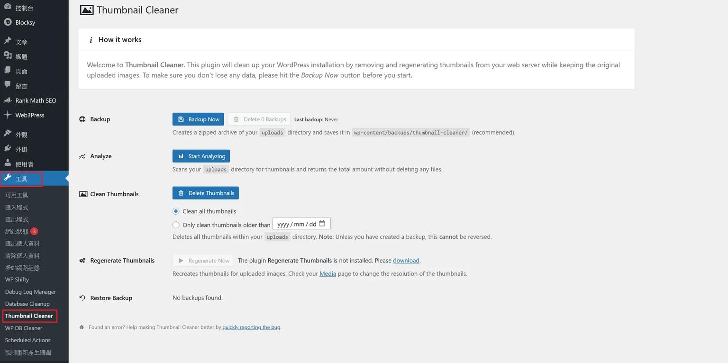The image size is (728, 363).
Task: Open WP DB Cleaner submenu item
Action: [x=24, y=328]
